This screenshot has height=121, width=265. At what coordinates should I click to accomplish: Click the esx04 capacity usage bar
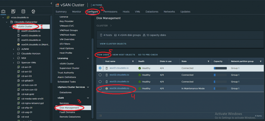220,89
